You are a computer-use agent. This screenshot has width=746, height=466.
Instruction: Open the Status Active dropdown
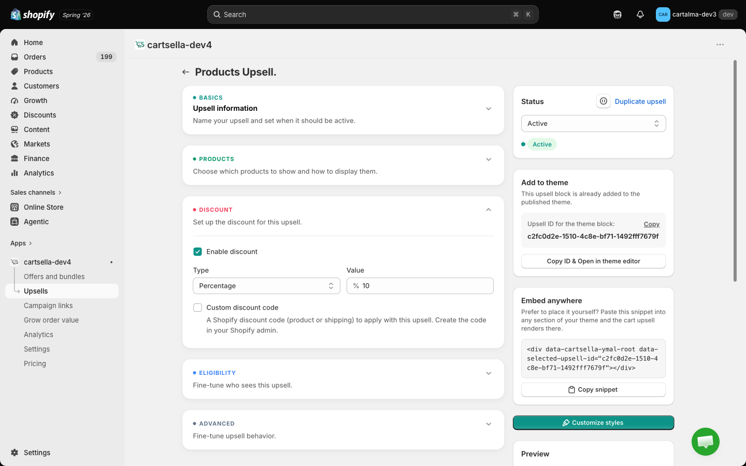click(593, 123)
